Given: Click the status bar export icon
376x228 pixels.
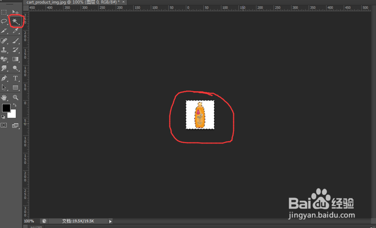Looking at the screenshot, I should pos(44,221).
